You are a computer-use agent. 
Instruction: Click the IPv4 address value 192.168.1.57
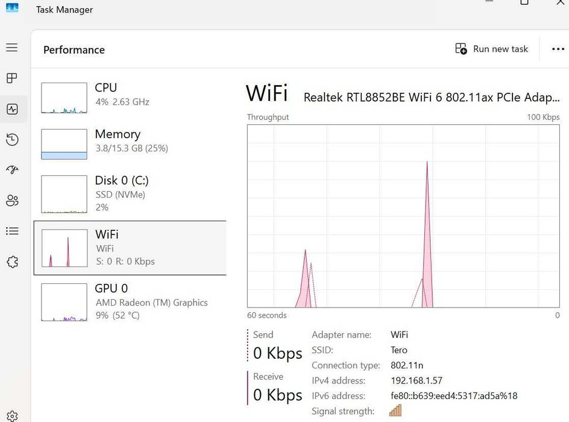[417, 381]
